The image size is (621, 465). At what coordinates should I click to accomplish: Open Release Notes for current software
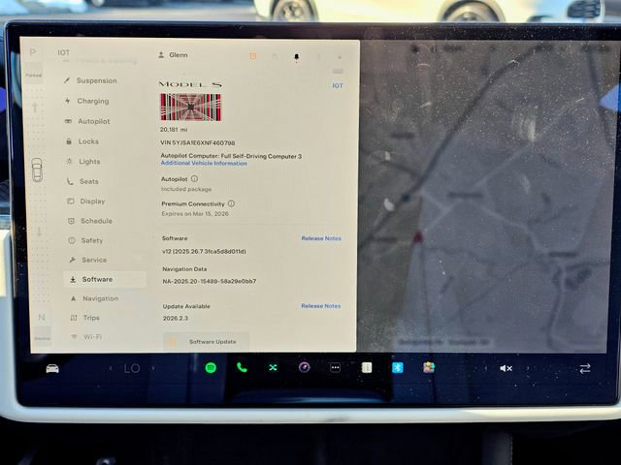(321, 238)
